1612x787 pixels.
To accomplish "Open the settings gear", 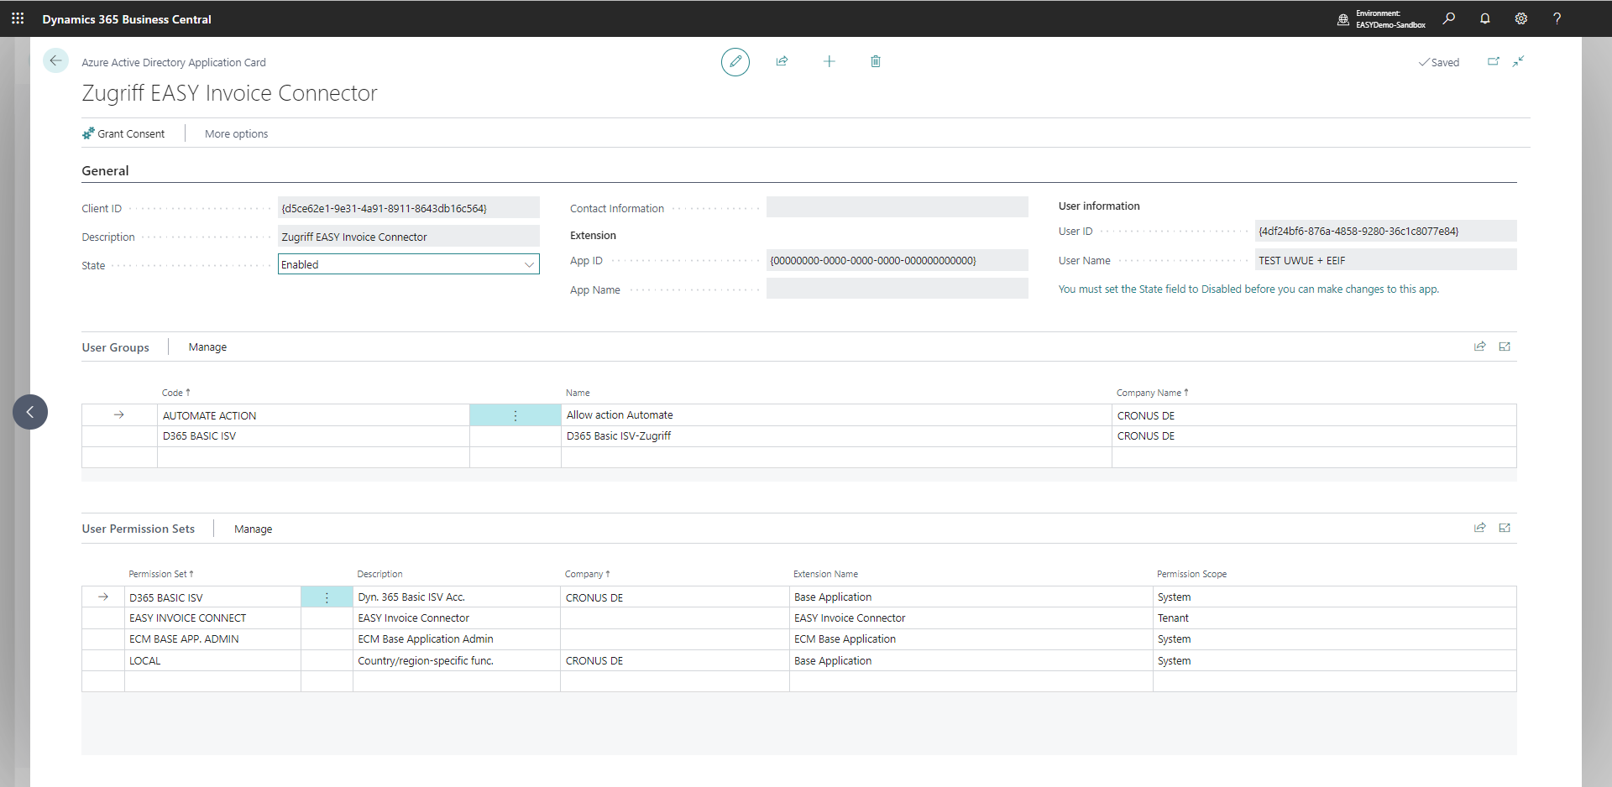I will point(1521,18).
